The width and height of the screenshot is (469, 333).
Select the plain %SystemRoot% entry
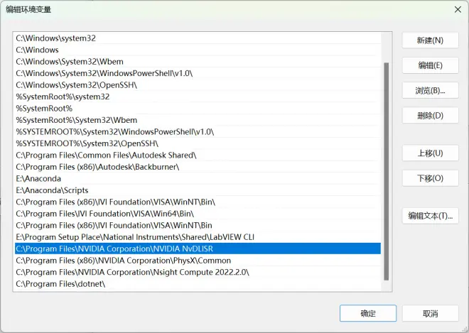point(198,108)
